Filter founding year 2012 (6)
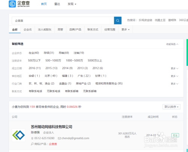The width and height of the screenshot is (188, 152). (x=98, y=68)
